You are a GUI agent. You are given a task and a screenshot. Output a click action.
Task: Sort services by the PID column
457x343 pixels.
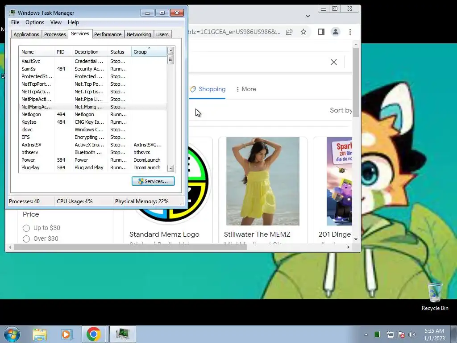tap(62, 52)
